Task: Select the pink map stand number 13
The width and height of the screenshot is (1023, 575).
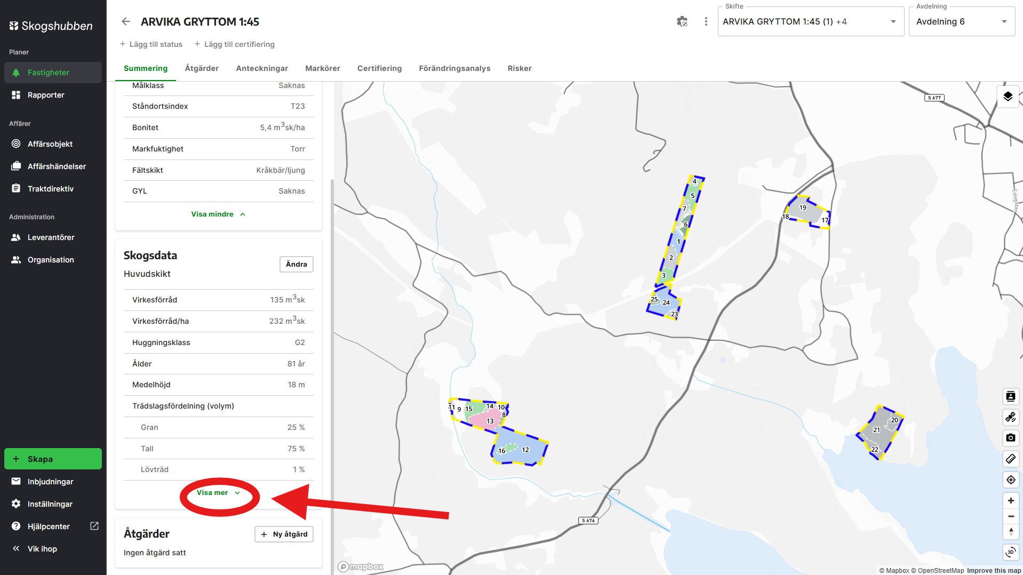Action: (x=490, y=421)
